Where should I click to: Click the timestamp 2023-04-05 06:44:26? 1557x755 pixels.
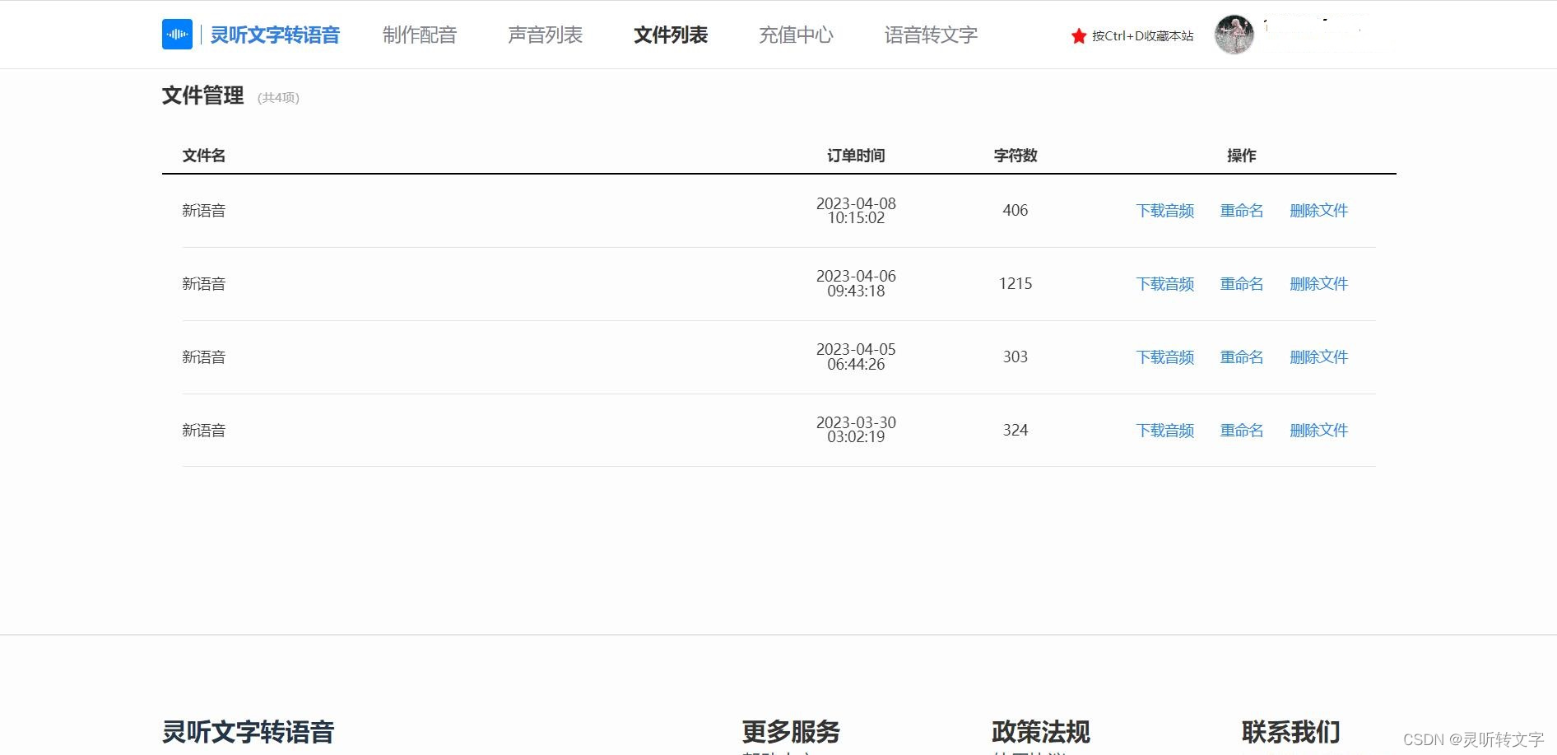[x=856, y=357]
